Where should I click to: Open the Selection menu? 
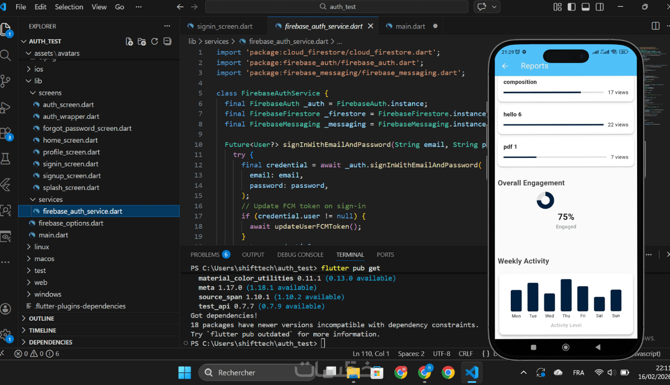tap(69, 7)
